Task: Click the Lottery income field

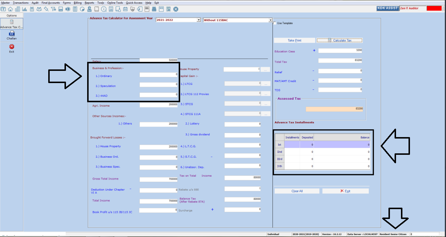Action: (243, 124)
